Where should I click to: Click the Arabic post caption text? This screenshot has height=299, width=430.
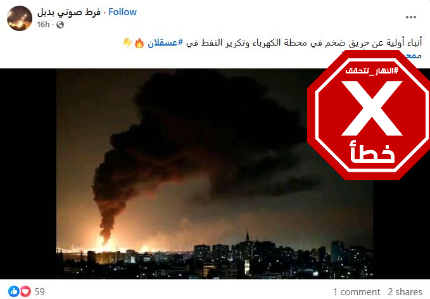coord(305,43)
